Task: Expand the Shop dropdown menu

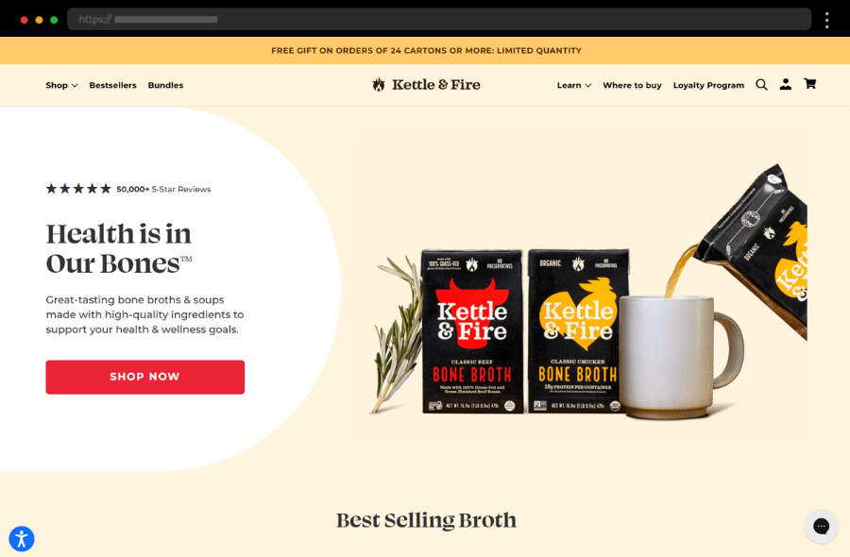Action: click(x=61, y=85)
